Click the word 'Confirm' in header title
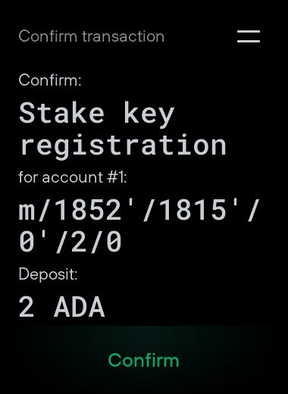Screen dimensions: 288x394 [x=48, y=36]
